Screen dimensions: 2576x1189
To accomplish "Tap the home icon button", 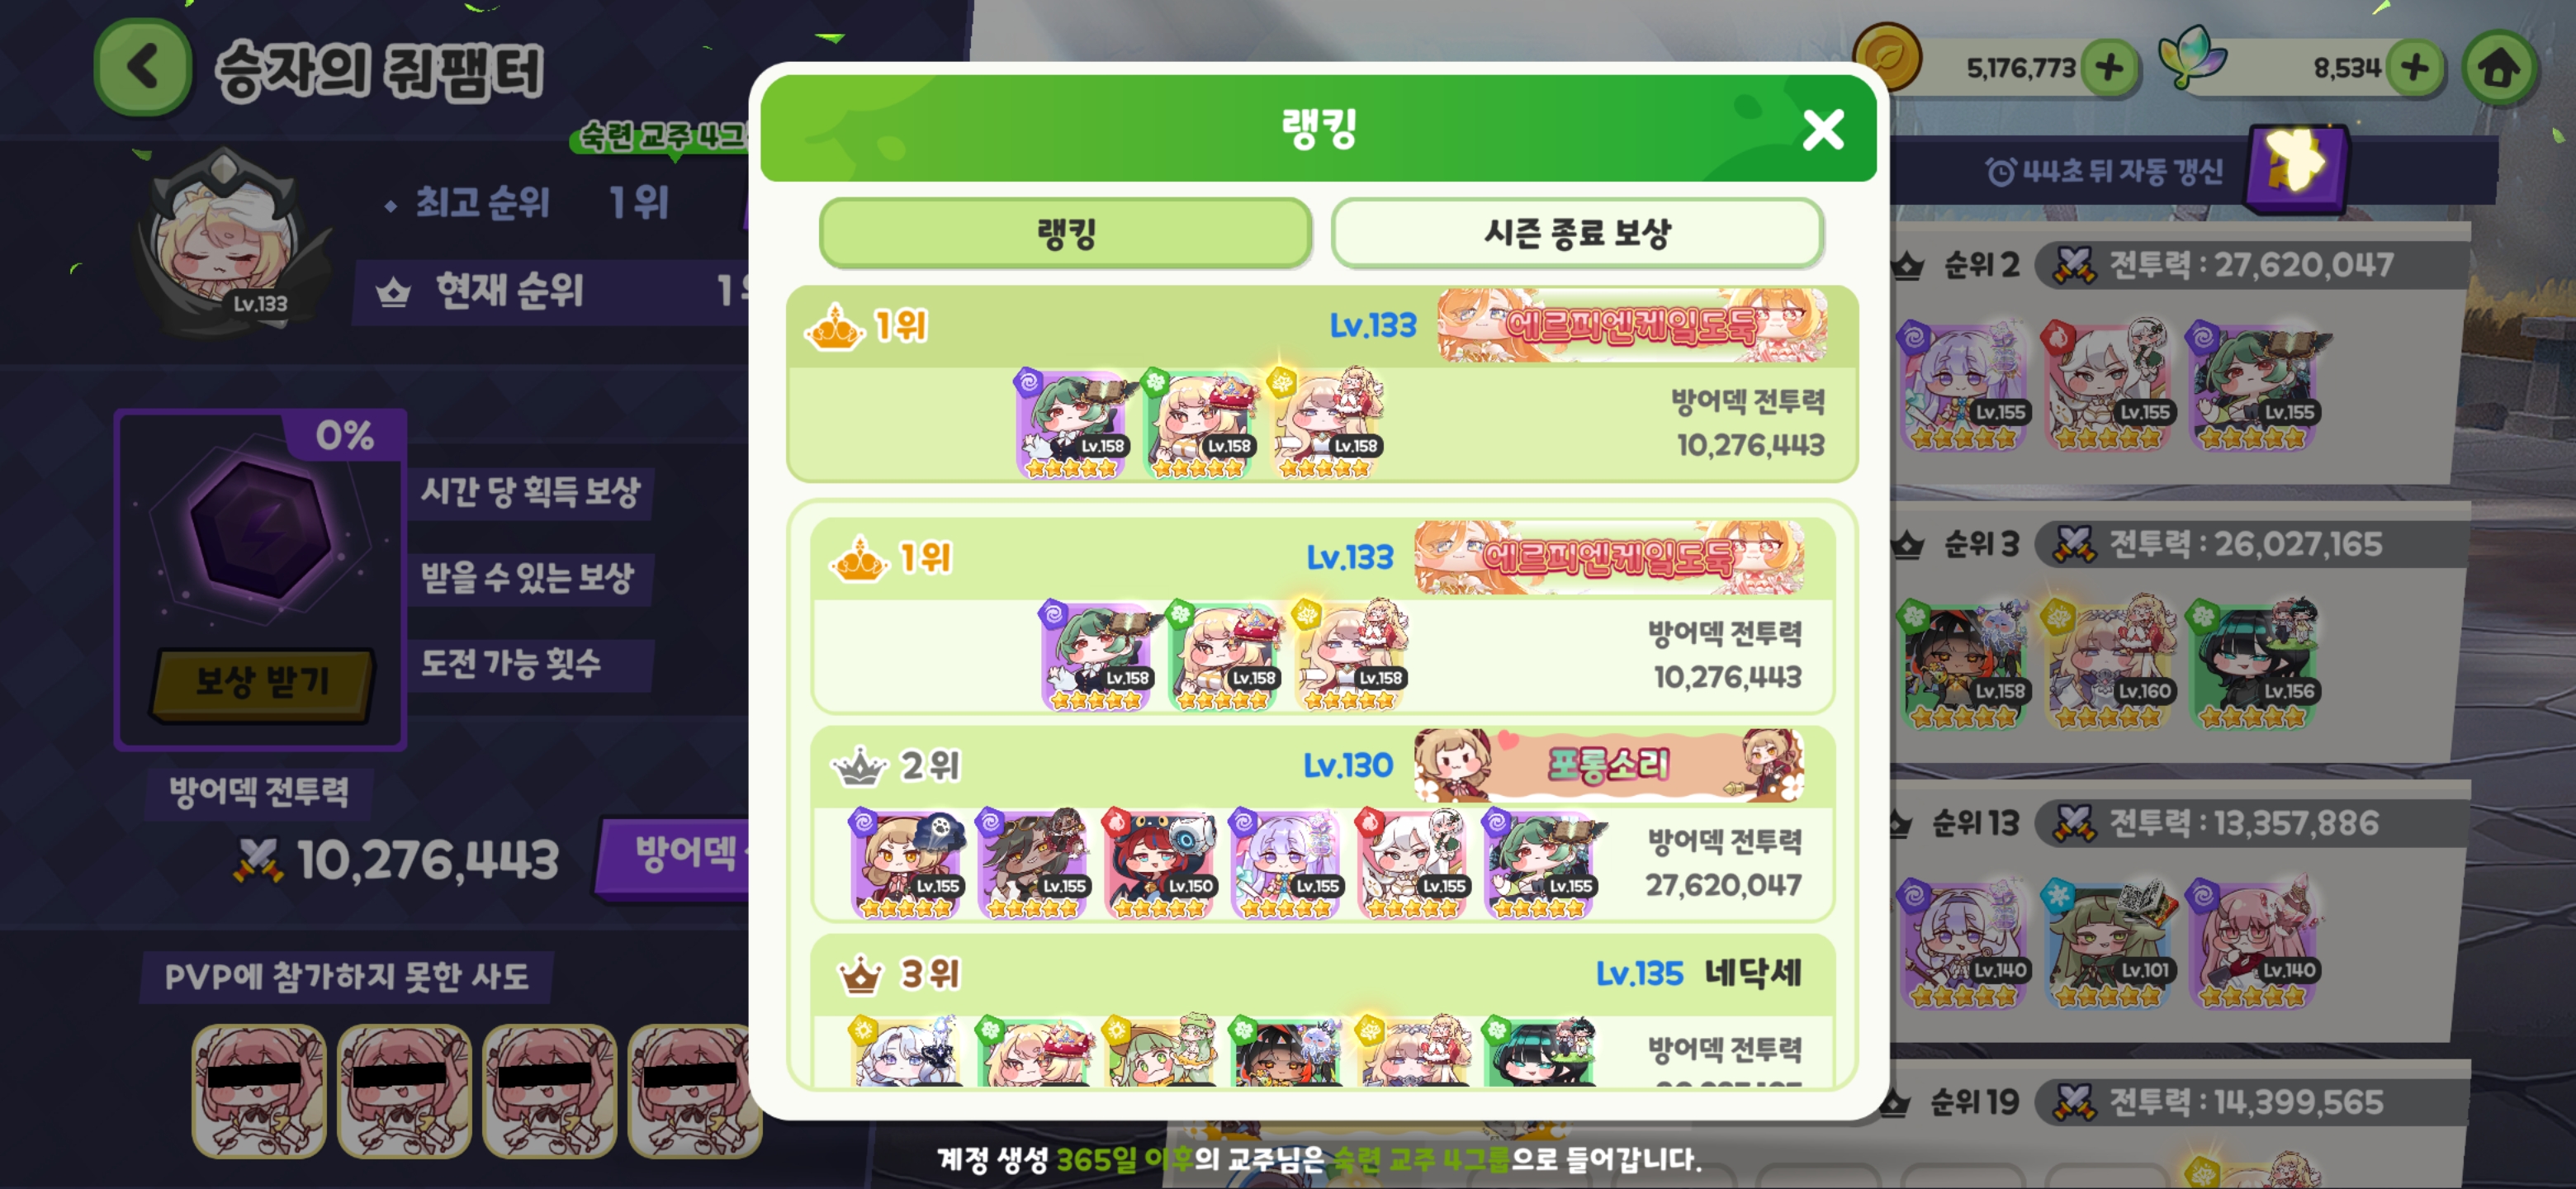I will [2498, 68].
